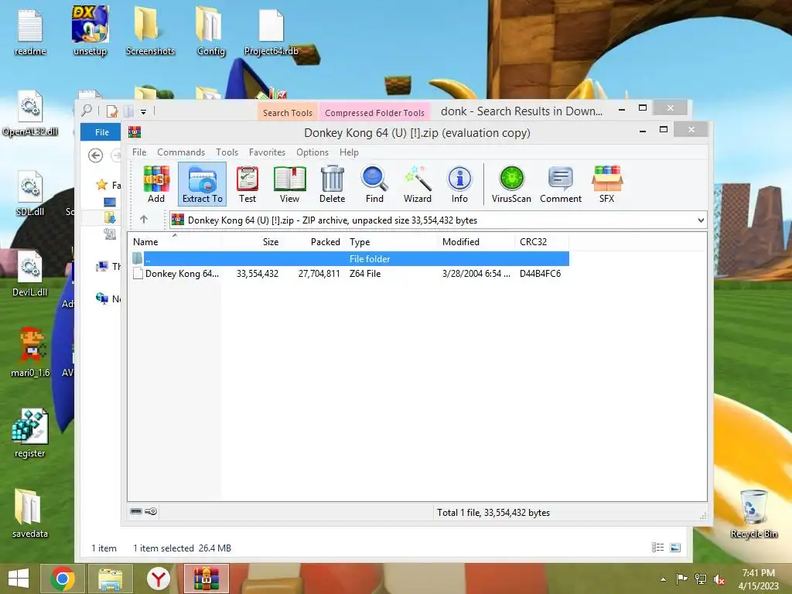Select the Recycle Bin icon
Image resolution: width=792 pixels, height=594 pixels.
click(753, 514)
